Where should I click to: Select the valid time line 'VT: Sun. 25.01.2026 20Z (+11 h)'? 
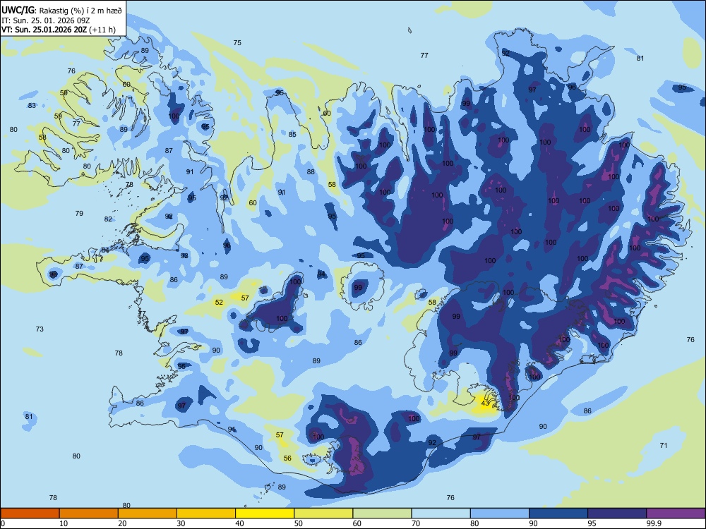pos(58,30)
